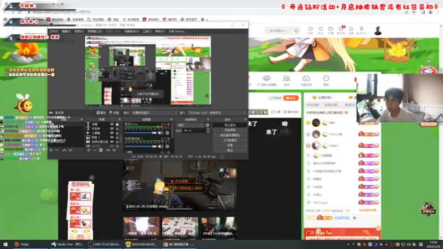
Task: Move scene down in the scenes panel
Action: pyautogui.click(x=70, y=150)
